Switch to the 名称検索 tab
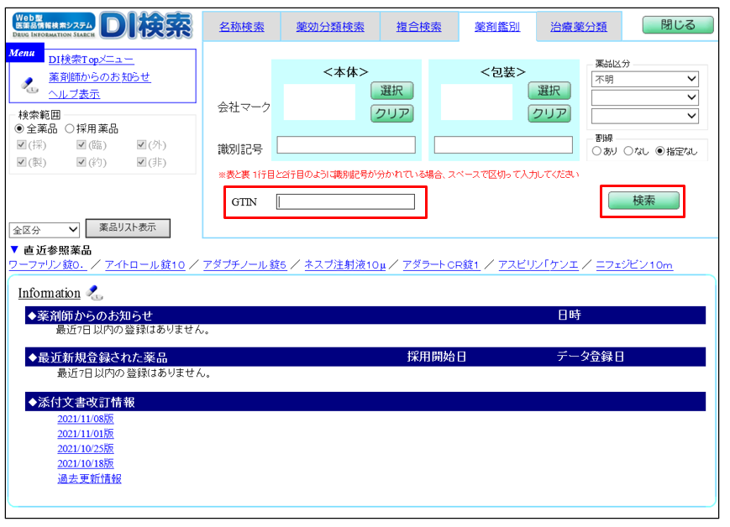Viewport: 730px width, 527px height. pos(241,27)
